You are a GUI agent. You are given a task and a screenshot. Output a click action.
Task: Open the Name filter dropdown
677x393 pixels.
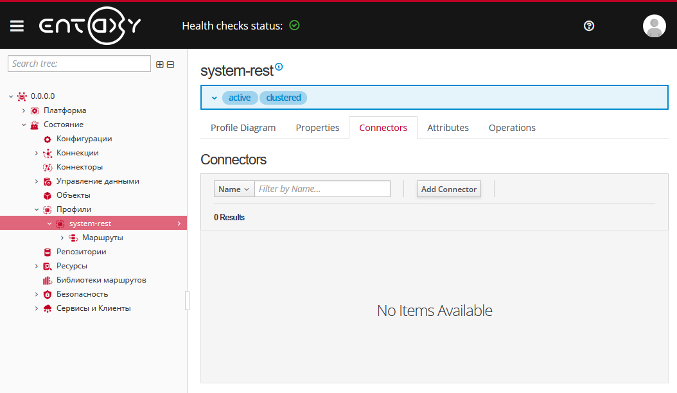click(x=233, y=189)
